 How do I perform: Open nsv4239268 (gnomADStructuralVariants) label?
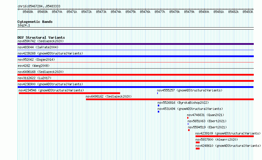pos(50,53)
